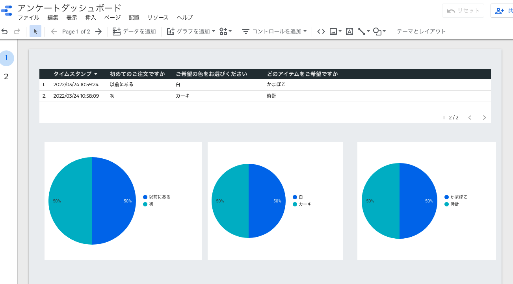Viewport: 513px width, 284px height.
Task: Select page 2 in the sidebar
Action: (6, 76)
